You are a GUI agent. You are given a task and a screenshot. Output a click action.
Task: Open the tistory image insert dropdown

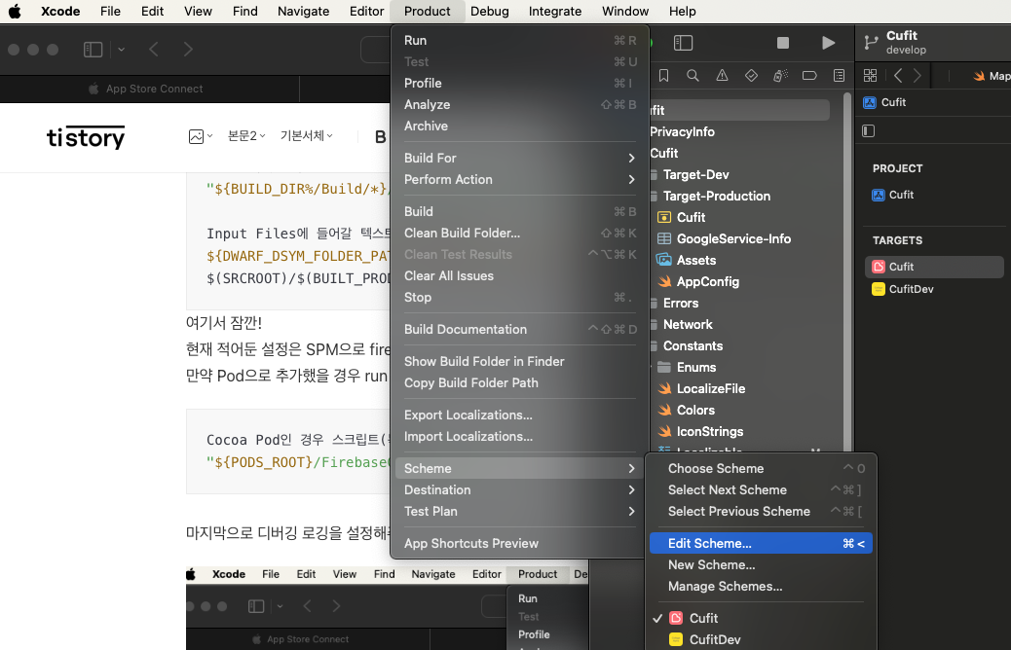(x=200, y=136)
